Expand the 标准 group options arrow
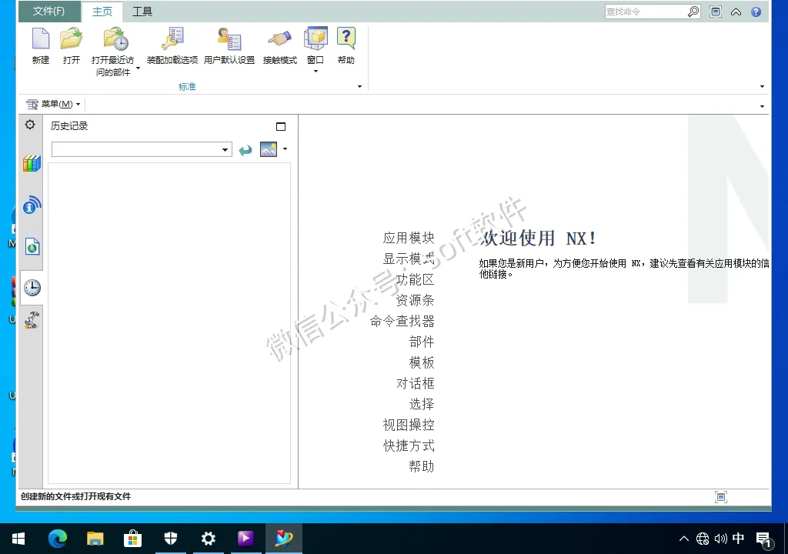Image resolution: width=788 pixels, height=554 pixels. tap(359, 86)
